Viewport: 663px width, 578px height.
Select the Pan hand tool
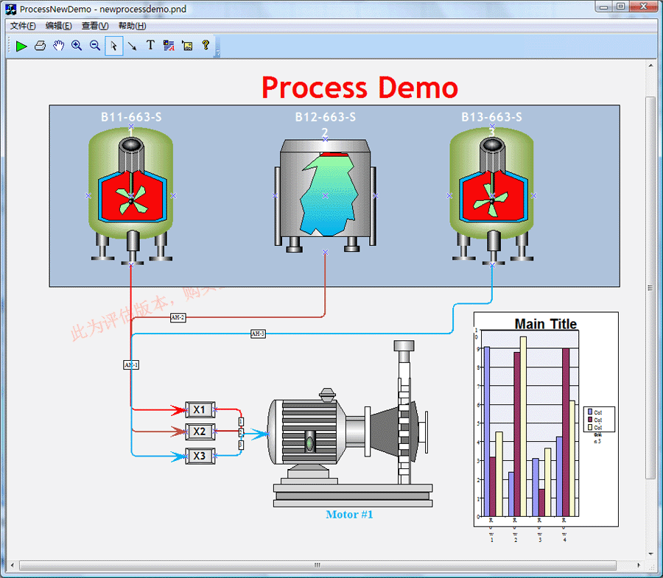(58, 46)
